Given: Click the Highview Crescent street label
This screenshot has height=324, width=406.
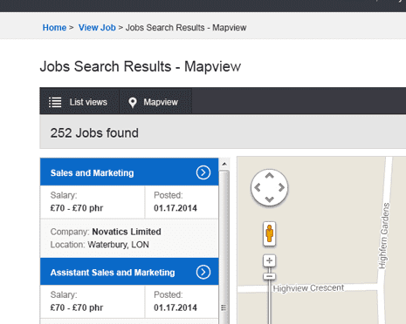Looking at the screenshot, I should point(308,288).
